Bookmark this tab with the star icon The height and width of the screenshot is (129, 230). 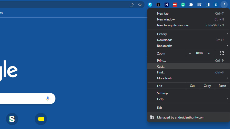pos(140,5)
